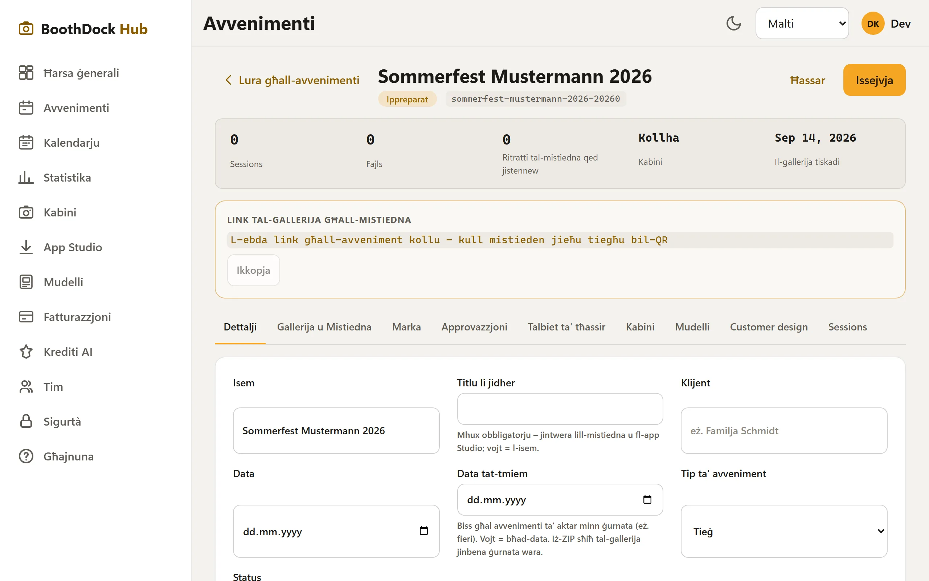Click the Klijent input field
This screenshot has height=581, width=929.
[784, 430]
